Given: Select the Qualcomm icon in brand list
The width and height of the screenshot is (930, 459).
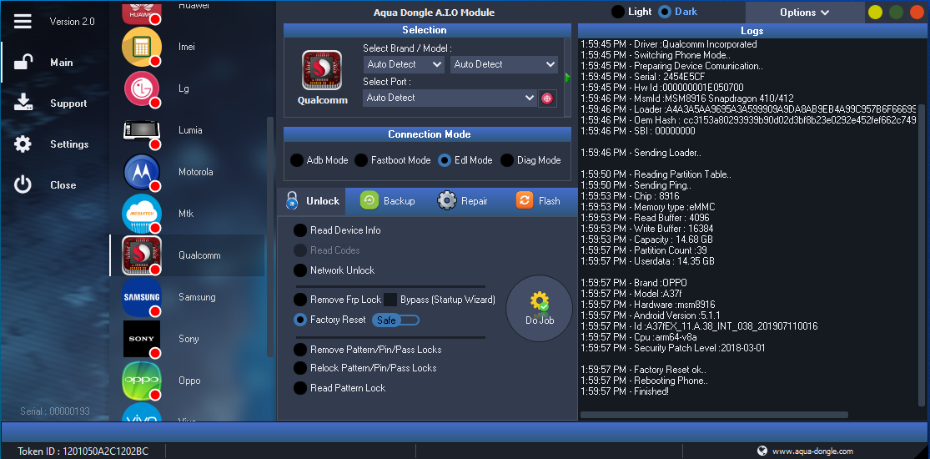Looking at the screenshot, I should (x=141, y=255).
